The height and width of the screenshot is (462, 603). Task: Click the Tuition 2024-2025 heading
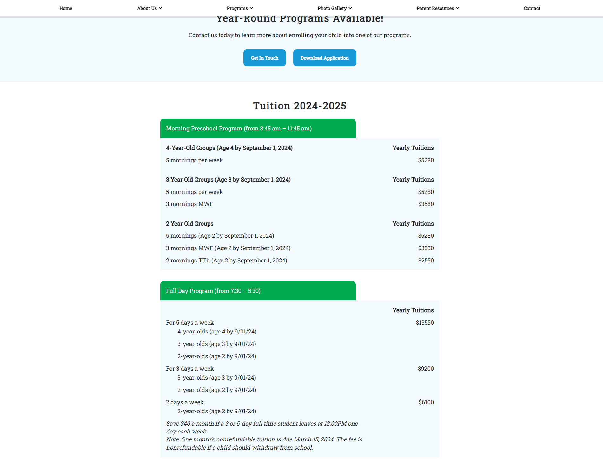click(x=300, y=106)
